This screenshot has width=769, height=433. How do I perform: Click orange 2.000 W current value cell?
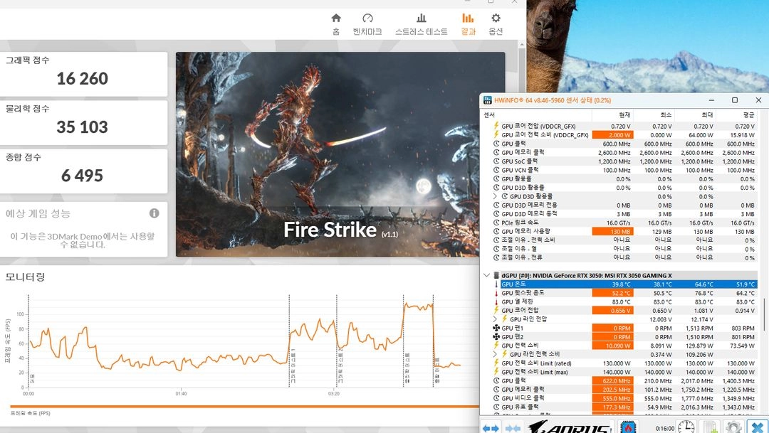click(612, 134)
